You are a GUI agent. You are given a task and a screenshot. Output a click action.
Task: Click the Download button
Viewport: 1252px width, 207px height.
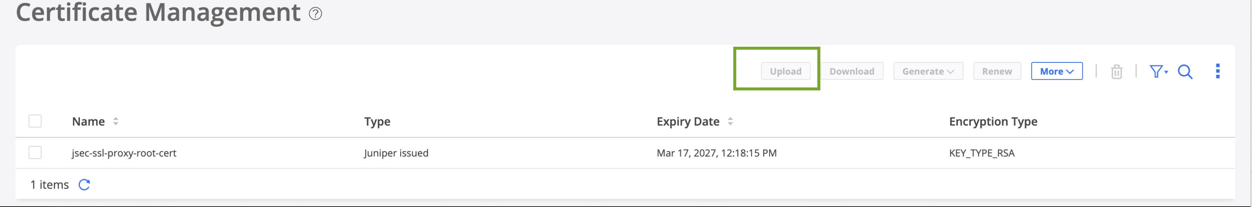(851, 71)
